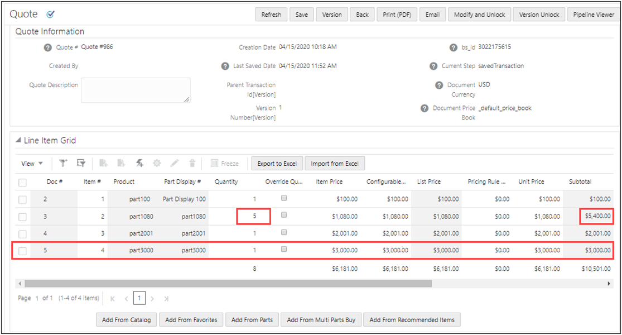This screenshot has height=335, width=622.
Task: Open the Version dropdown in the top bar
Action: [332, 15]
